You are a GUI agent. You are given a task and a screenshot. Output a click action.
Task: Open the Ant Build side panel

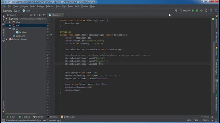(217, 38)
